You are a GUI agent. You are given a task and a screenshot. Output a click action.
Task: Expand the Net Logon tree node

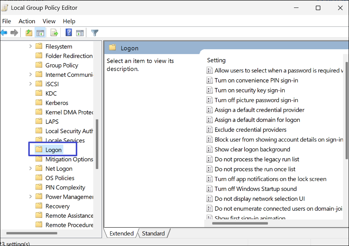31,169
